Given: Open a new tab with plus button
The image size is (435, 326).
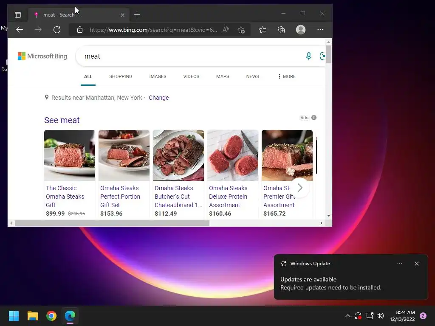Looking at the screenshot, I should (x=137, y=15).
